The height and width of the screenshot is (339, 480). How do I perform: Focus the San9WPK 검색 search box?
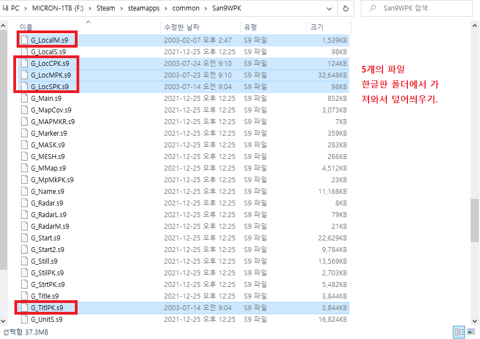tap(417, 8)
